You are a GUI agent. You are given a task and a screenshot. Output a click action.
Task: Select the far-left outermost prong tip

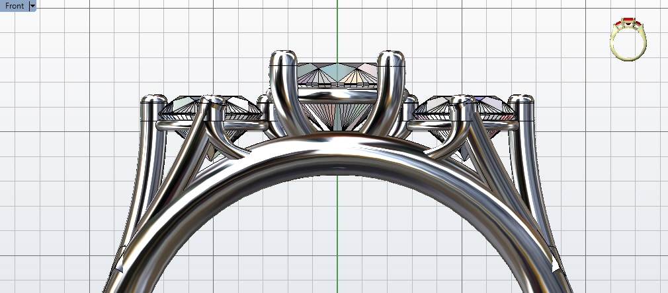(154, 100)
